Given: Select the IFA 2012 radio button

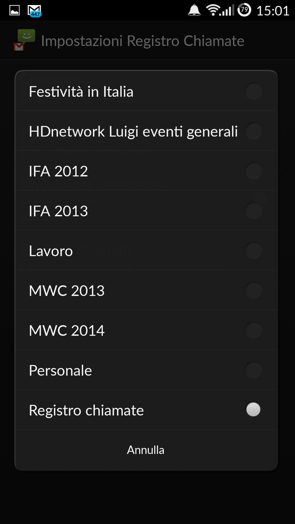Looking at the screenshot, I should 253,171.
